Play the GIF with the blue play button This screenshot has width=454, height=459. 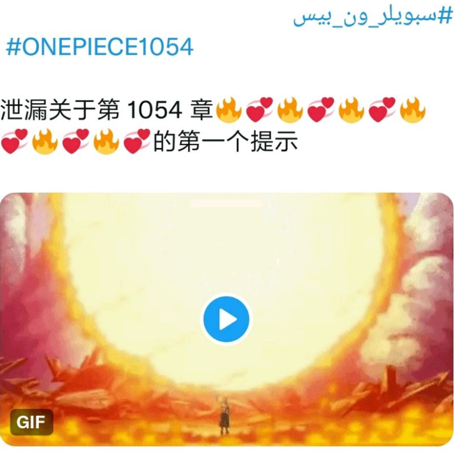click(226, 319)
